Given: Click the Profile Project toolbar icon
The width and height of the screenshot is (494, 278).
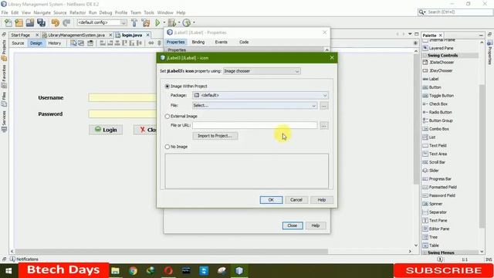Looking at the screenshot, I should coord(187,22).
